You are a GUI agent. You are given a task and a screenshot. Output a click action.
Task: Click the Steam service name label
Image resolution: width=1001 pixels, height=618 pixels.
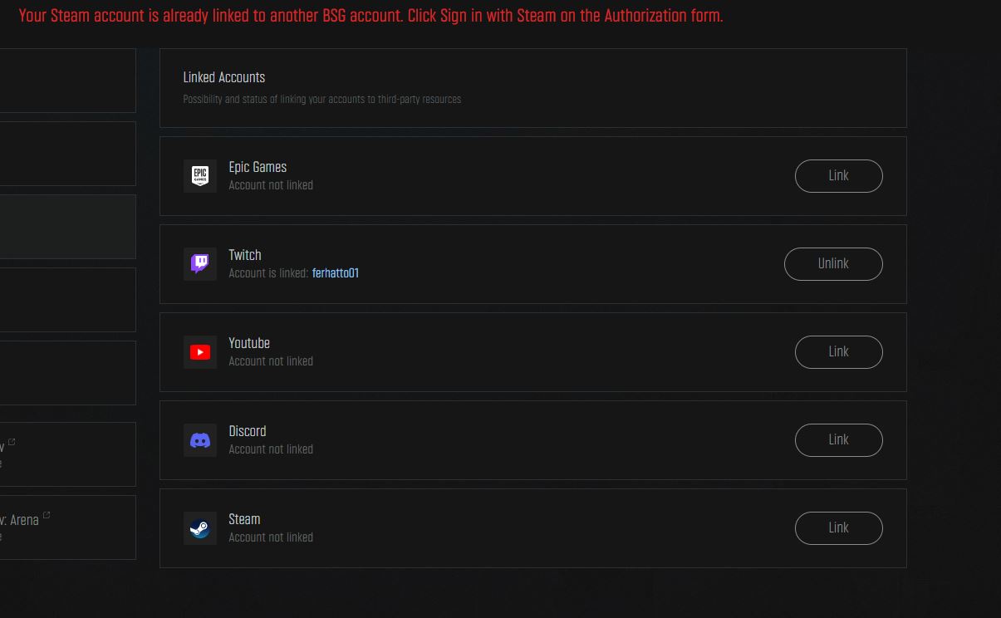244,519
